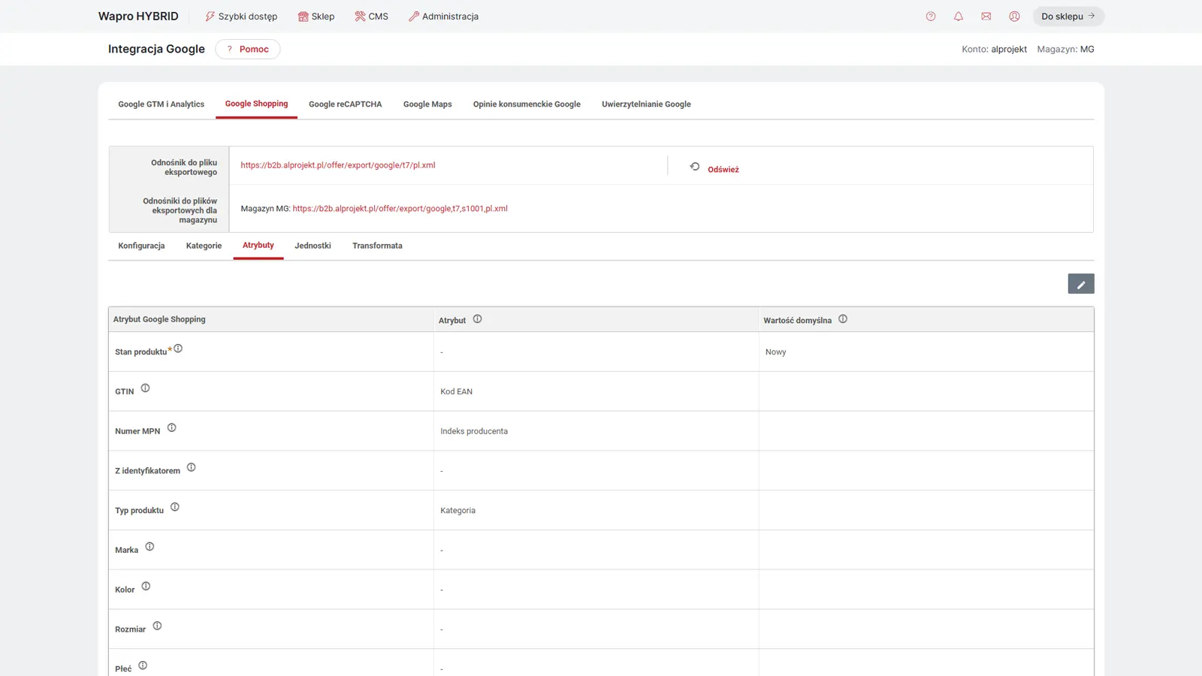Open the Magazyn MG export XML link

click(x=400, y=208)
